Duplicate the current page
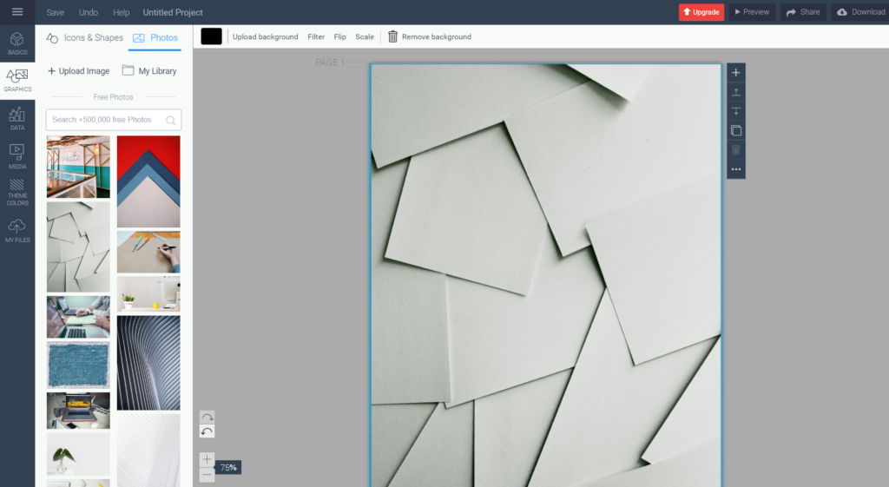This screenshot has height=487, width=889. point(736,130)
